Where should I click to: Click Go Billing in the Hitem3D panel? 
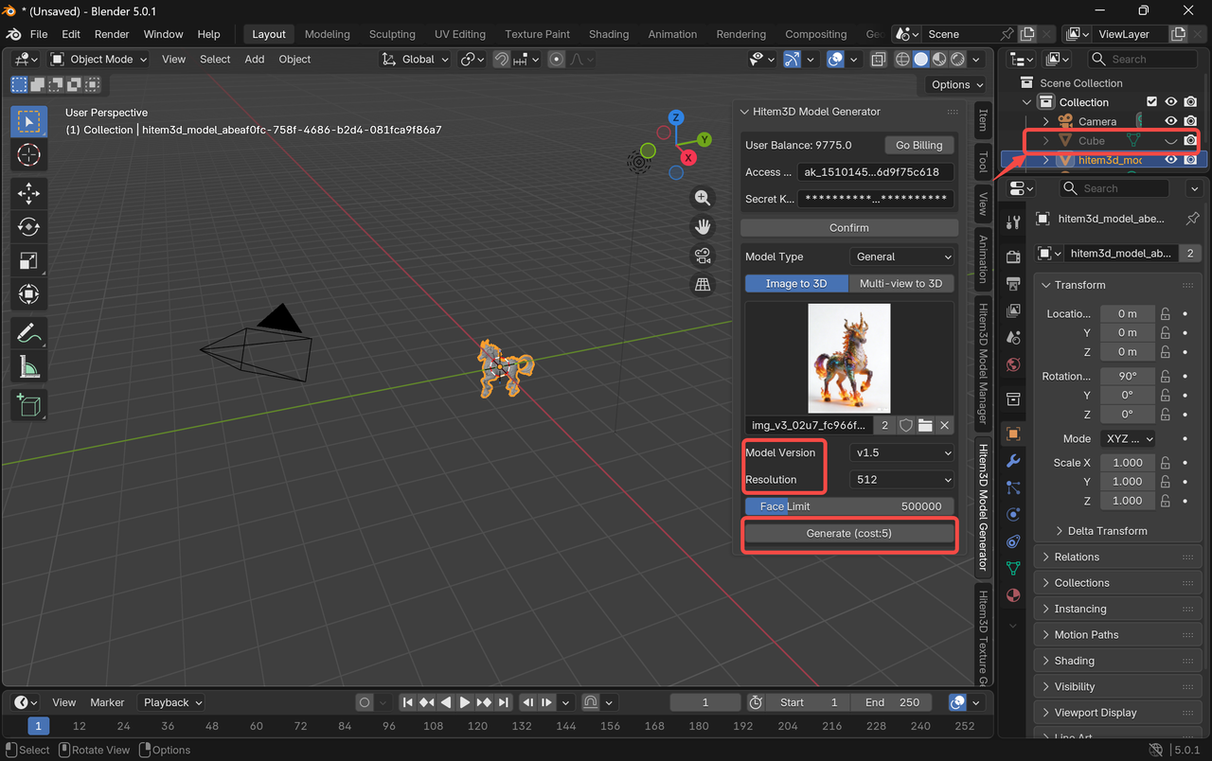(x=918, y=145)
